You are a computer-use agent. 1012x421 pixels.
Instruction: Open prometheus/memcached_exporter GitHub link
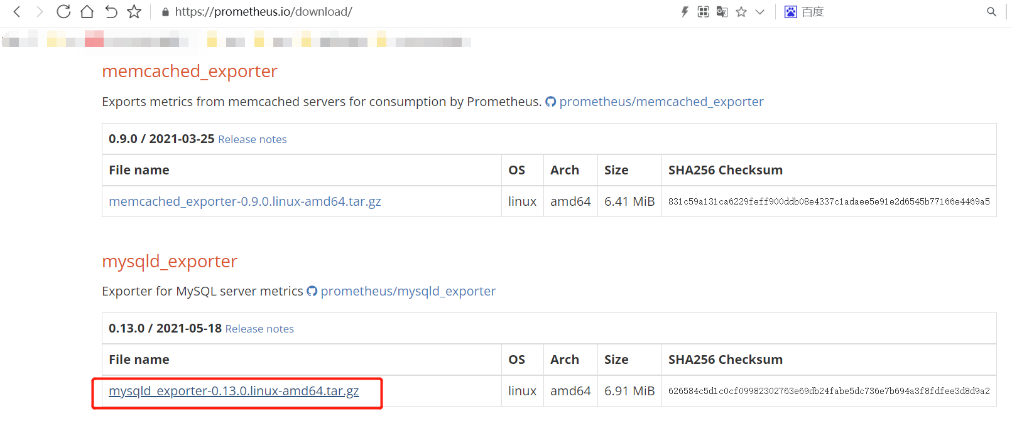coord(661,102)
